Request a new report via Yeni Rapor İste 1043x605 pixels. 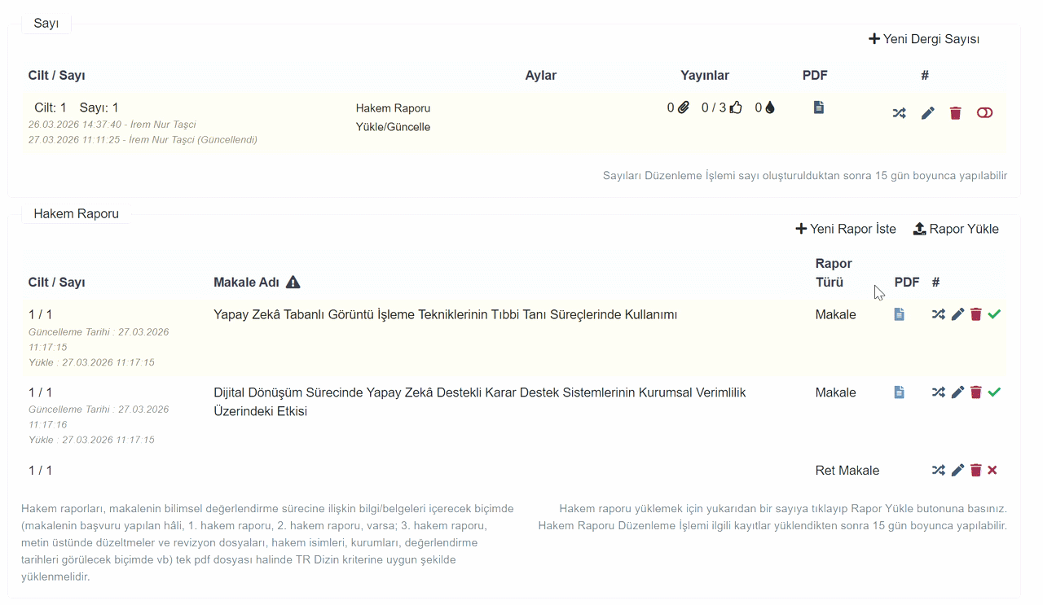pyautogui.click(x=846, y=229)
